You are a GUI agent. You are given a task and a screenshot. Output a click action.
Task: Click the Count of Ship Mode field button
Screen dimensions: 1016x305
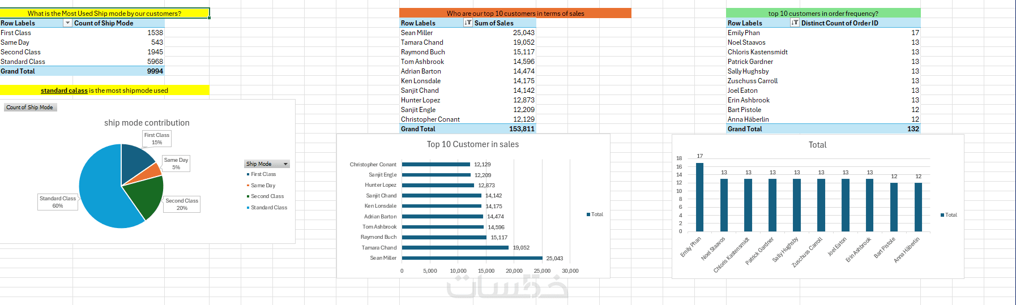coord(30,108)
